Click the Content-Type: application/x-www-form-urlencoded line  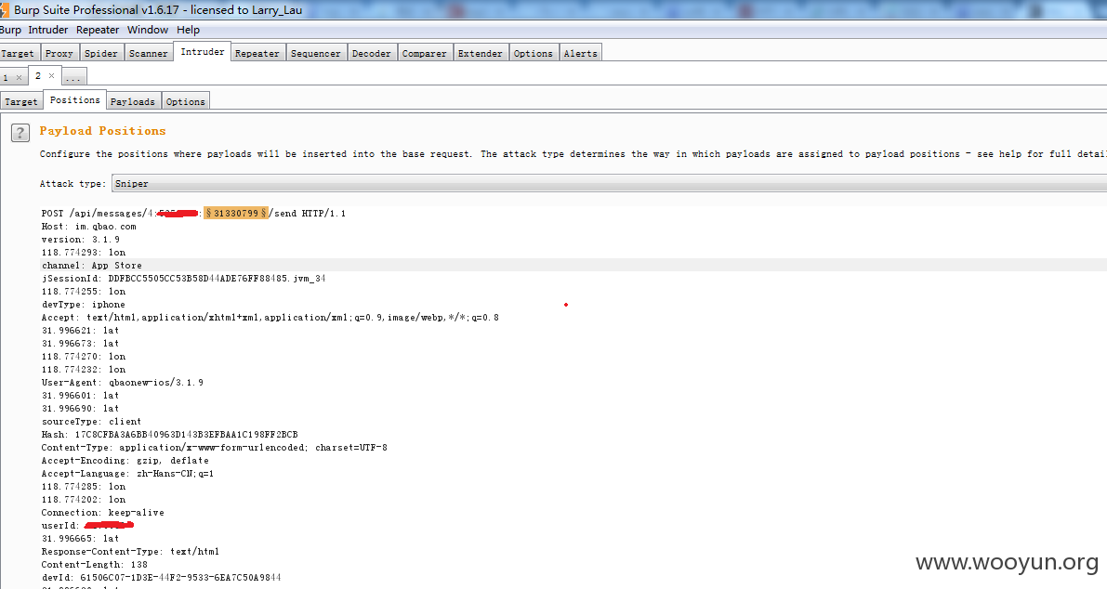214,447
